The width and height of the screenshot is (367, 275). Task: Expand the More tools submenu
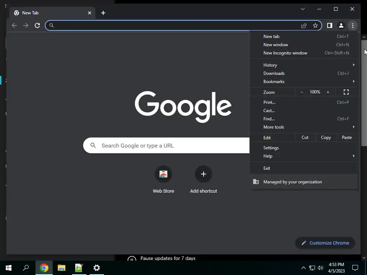tap(304, 127)
